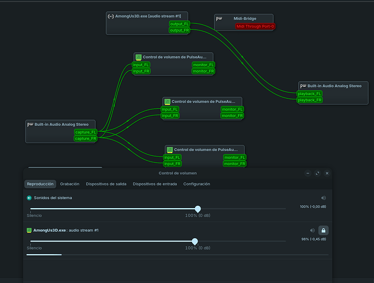Image resolution: width=374 pixels, height=283 pixels.
Task: Click the Control de volumen window title
Action: (x=178, y=173)
